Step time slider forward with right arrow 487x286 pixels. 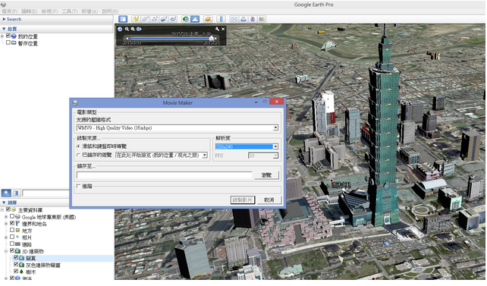[x=215, y=39]
